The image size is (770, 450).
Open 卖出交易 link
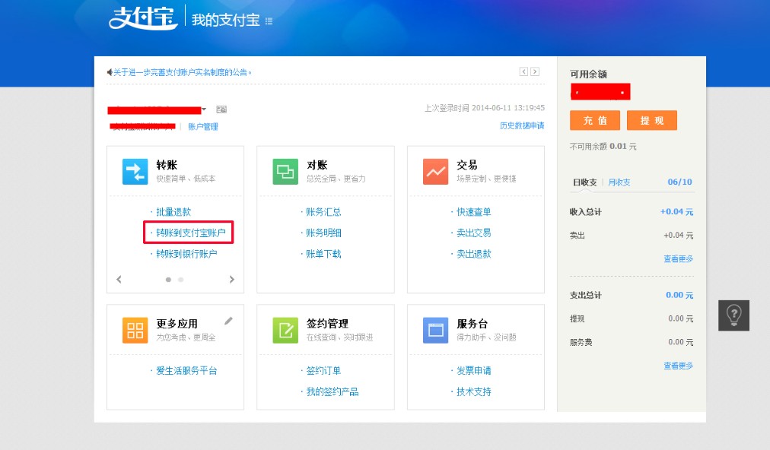coord(474,233)
